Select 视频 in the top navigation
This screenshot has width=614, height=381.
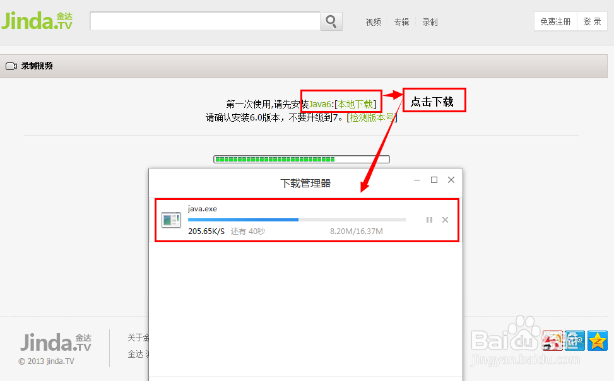[x=373, y=21]
